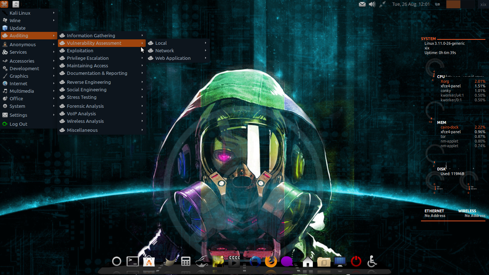Open the Anonymous submenu
Screen dimensions: 489x275
point(29,44)
